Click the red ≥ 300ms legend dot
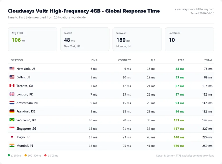 (45, 155)
